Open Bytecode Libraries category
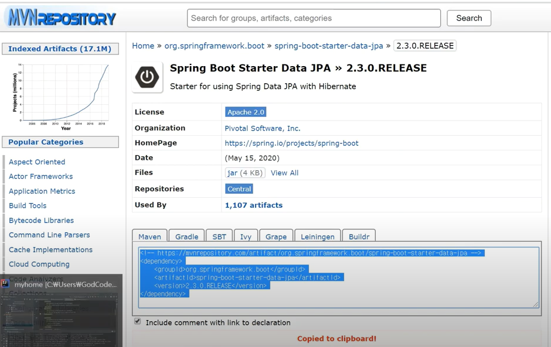Image resolution: width=551 pixels, height=347 pixels. (41, 221)
